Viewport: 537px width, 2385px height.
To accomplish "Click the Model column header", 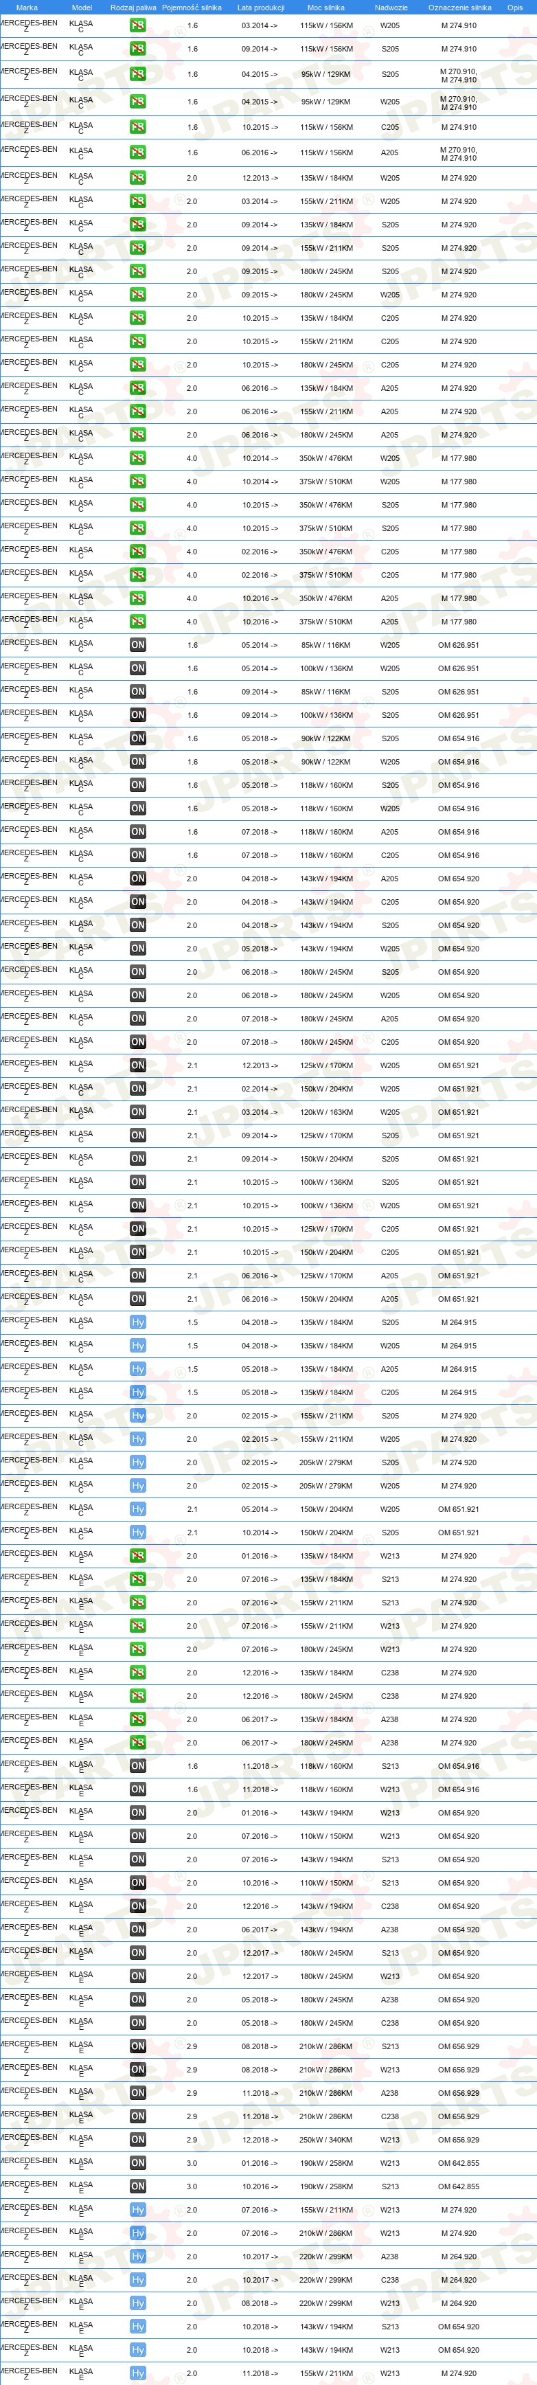I will click(x=82, y=8).
